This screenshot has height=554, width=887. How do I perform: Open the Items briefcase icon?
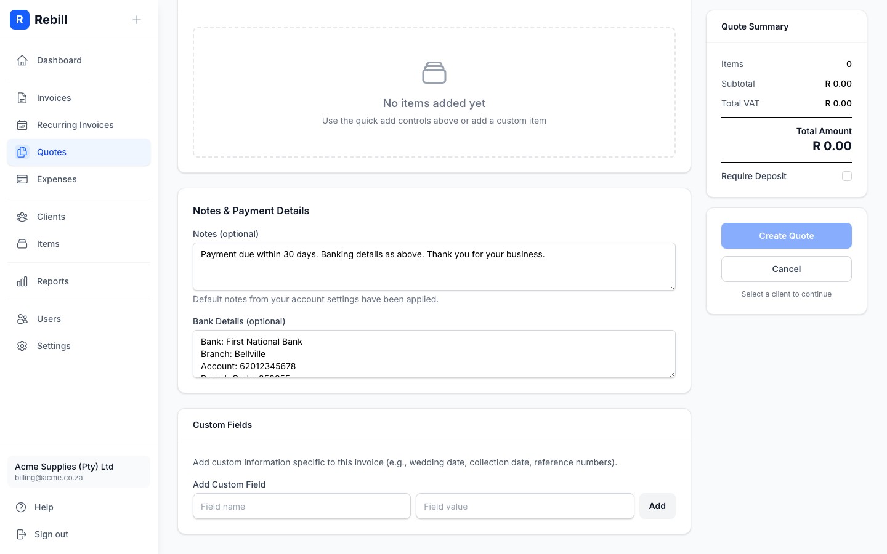pos(22,244)
